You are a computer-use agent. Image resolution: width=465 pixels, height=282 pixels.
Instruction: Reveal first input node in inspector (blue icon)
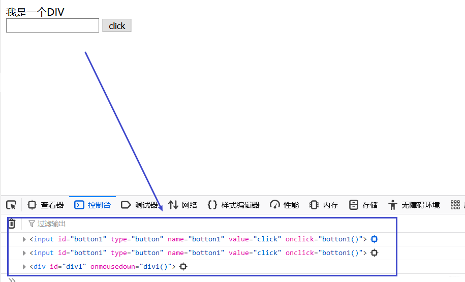click(x=375, y=239)
